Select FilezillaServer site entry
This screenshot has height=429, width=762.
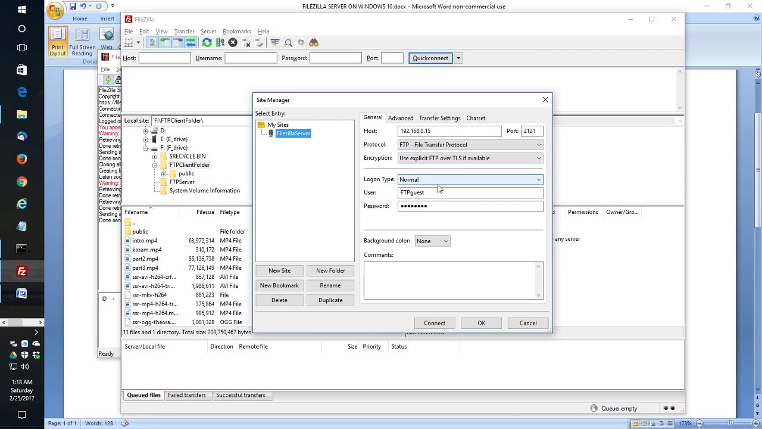tap(293, 133)
